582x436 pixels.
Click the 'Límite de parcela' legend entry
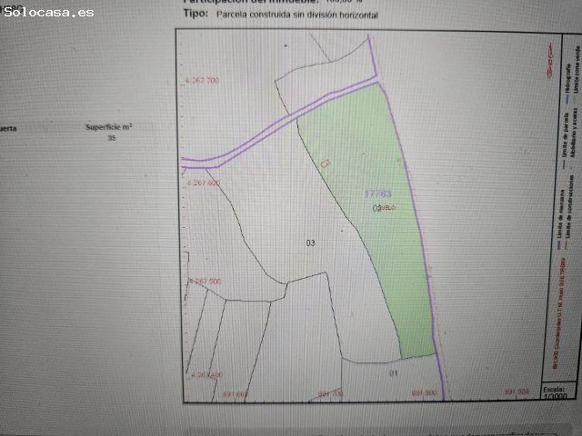click(x=566, y=140)
